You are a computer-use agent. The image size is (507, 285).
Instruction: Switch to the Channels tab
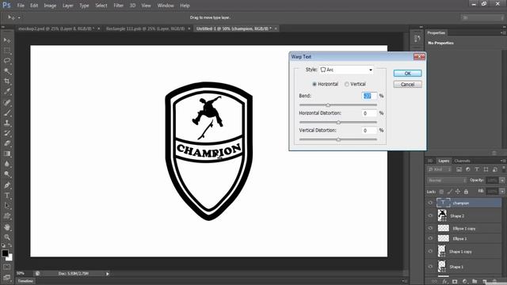[462, 161]
